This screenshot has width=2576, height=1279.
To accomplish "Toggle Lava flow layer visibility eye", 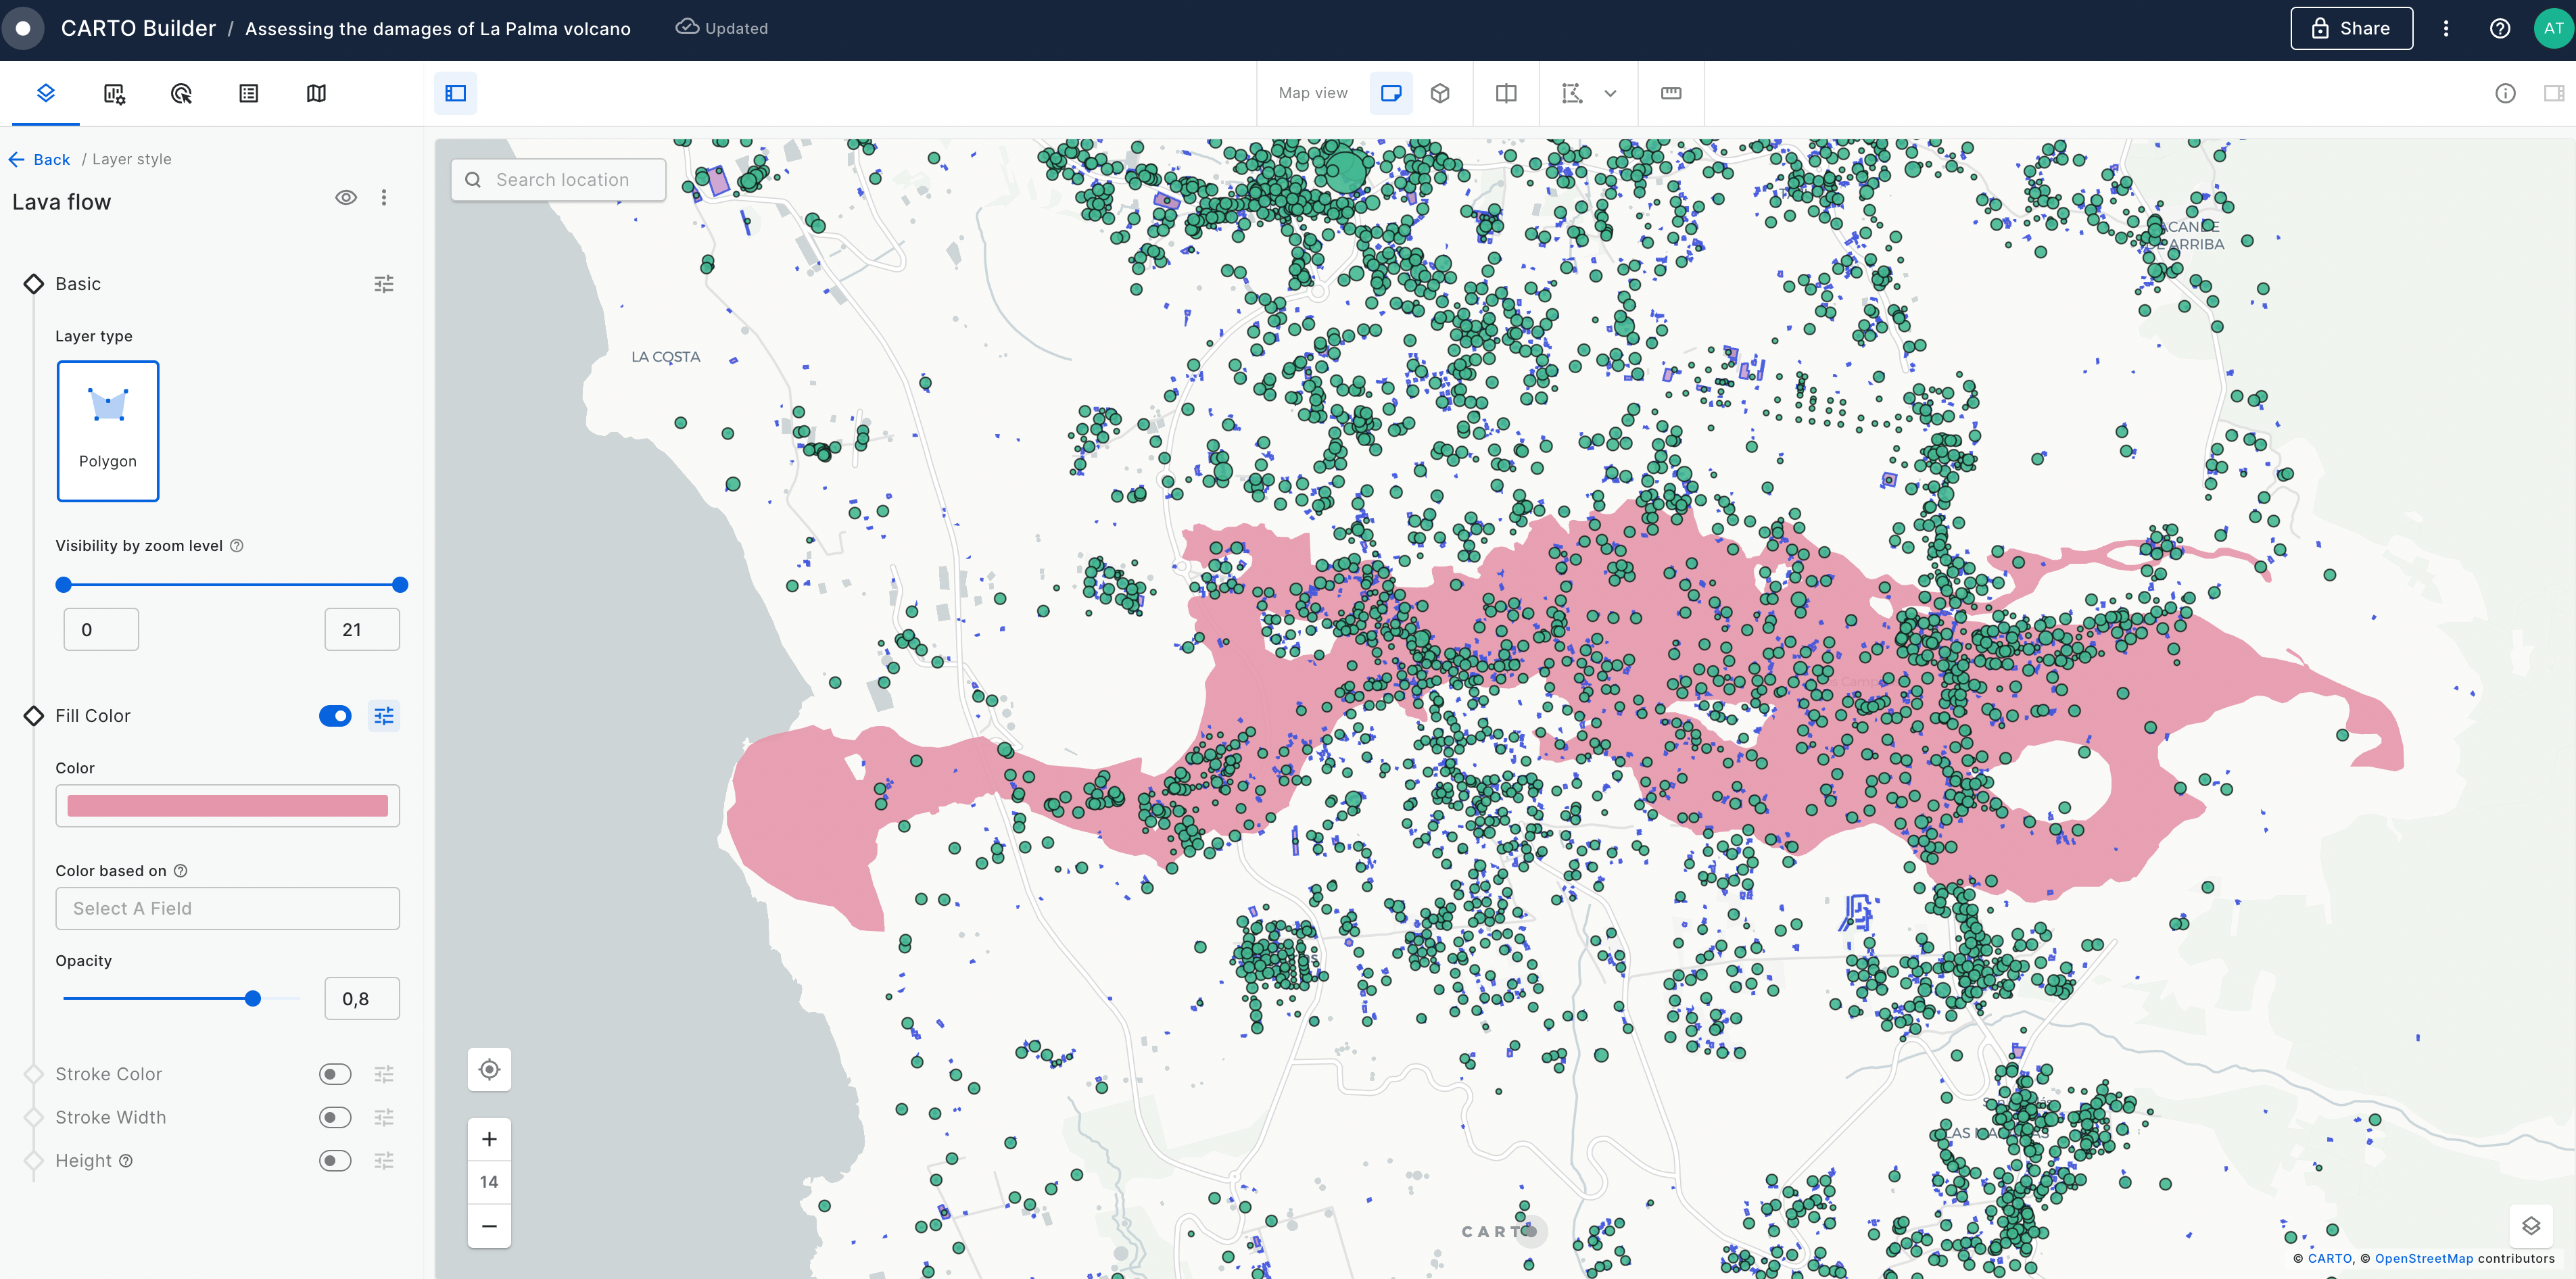I will tap(346, 197).
